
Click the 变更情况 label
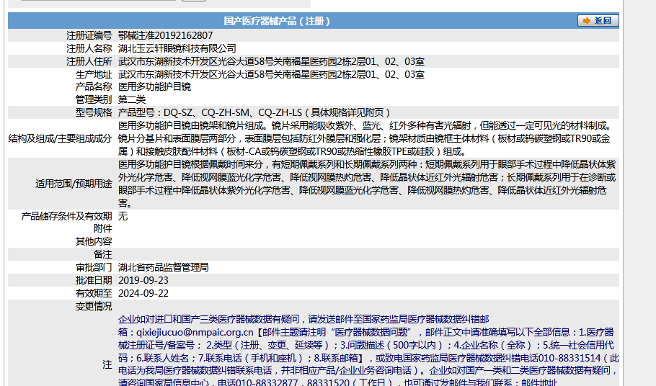[94, 307]
